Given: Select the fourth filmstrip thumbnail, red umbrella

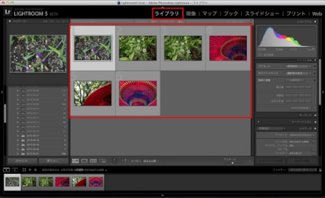Looking at the screenshot, I should 63,182.
